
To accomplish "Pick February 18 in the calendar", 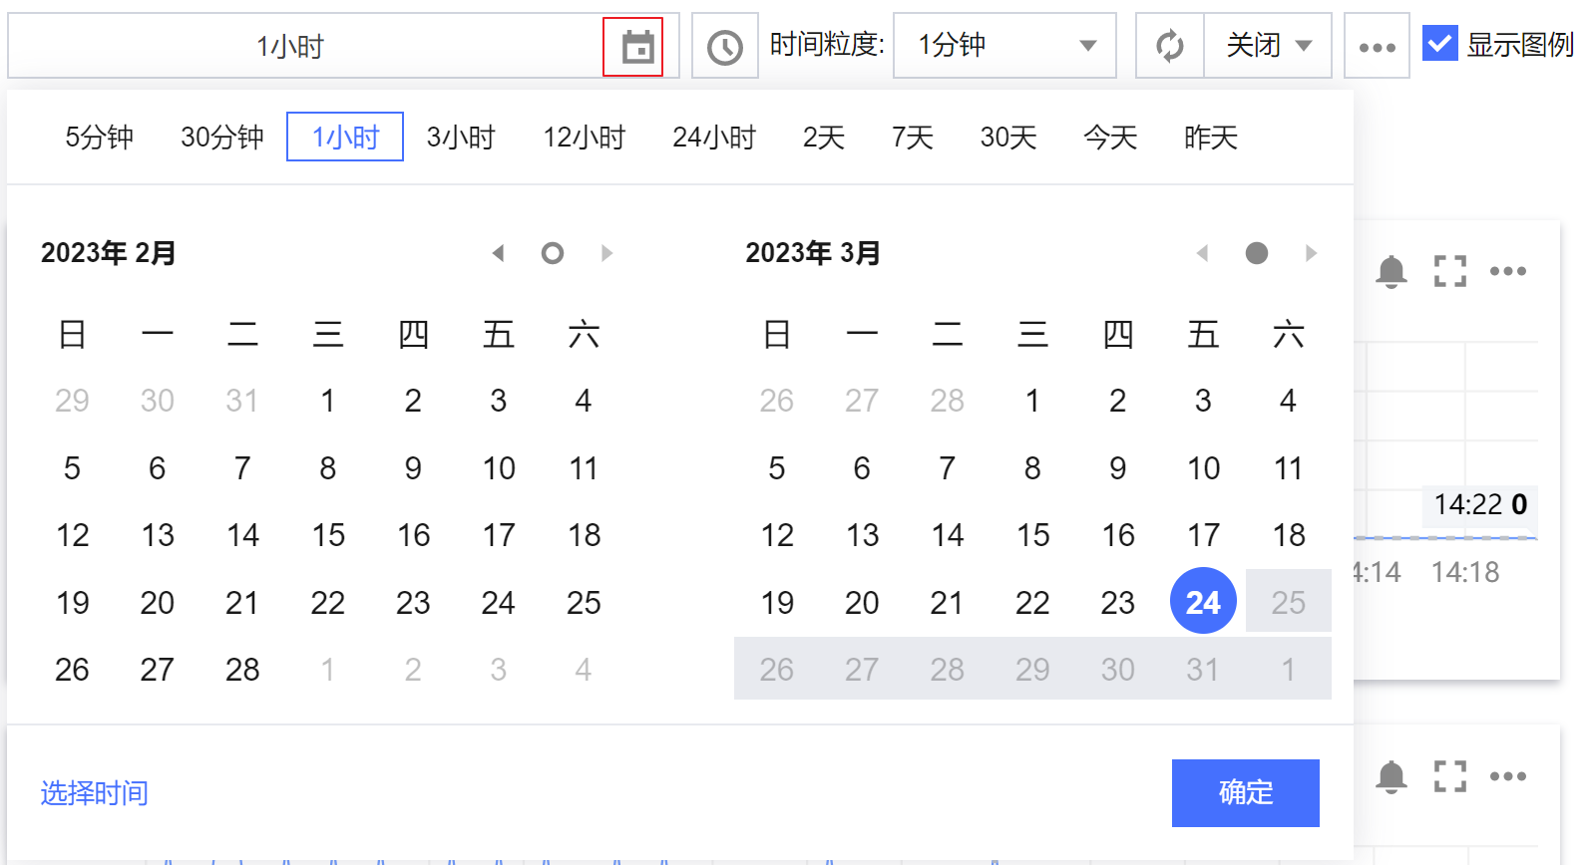I will (584, 535).
